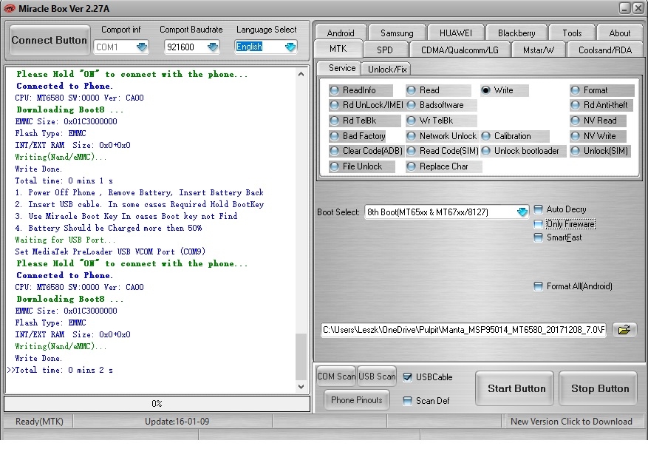Click the COM Scan button
The width and height of the screenshot is (648, 449).
click(x=336, y=377)
